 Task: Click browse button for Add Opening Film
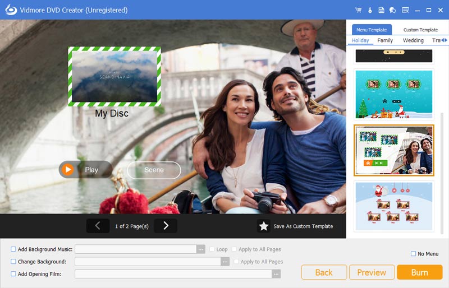(276, 274)
